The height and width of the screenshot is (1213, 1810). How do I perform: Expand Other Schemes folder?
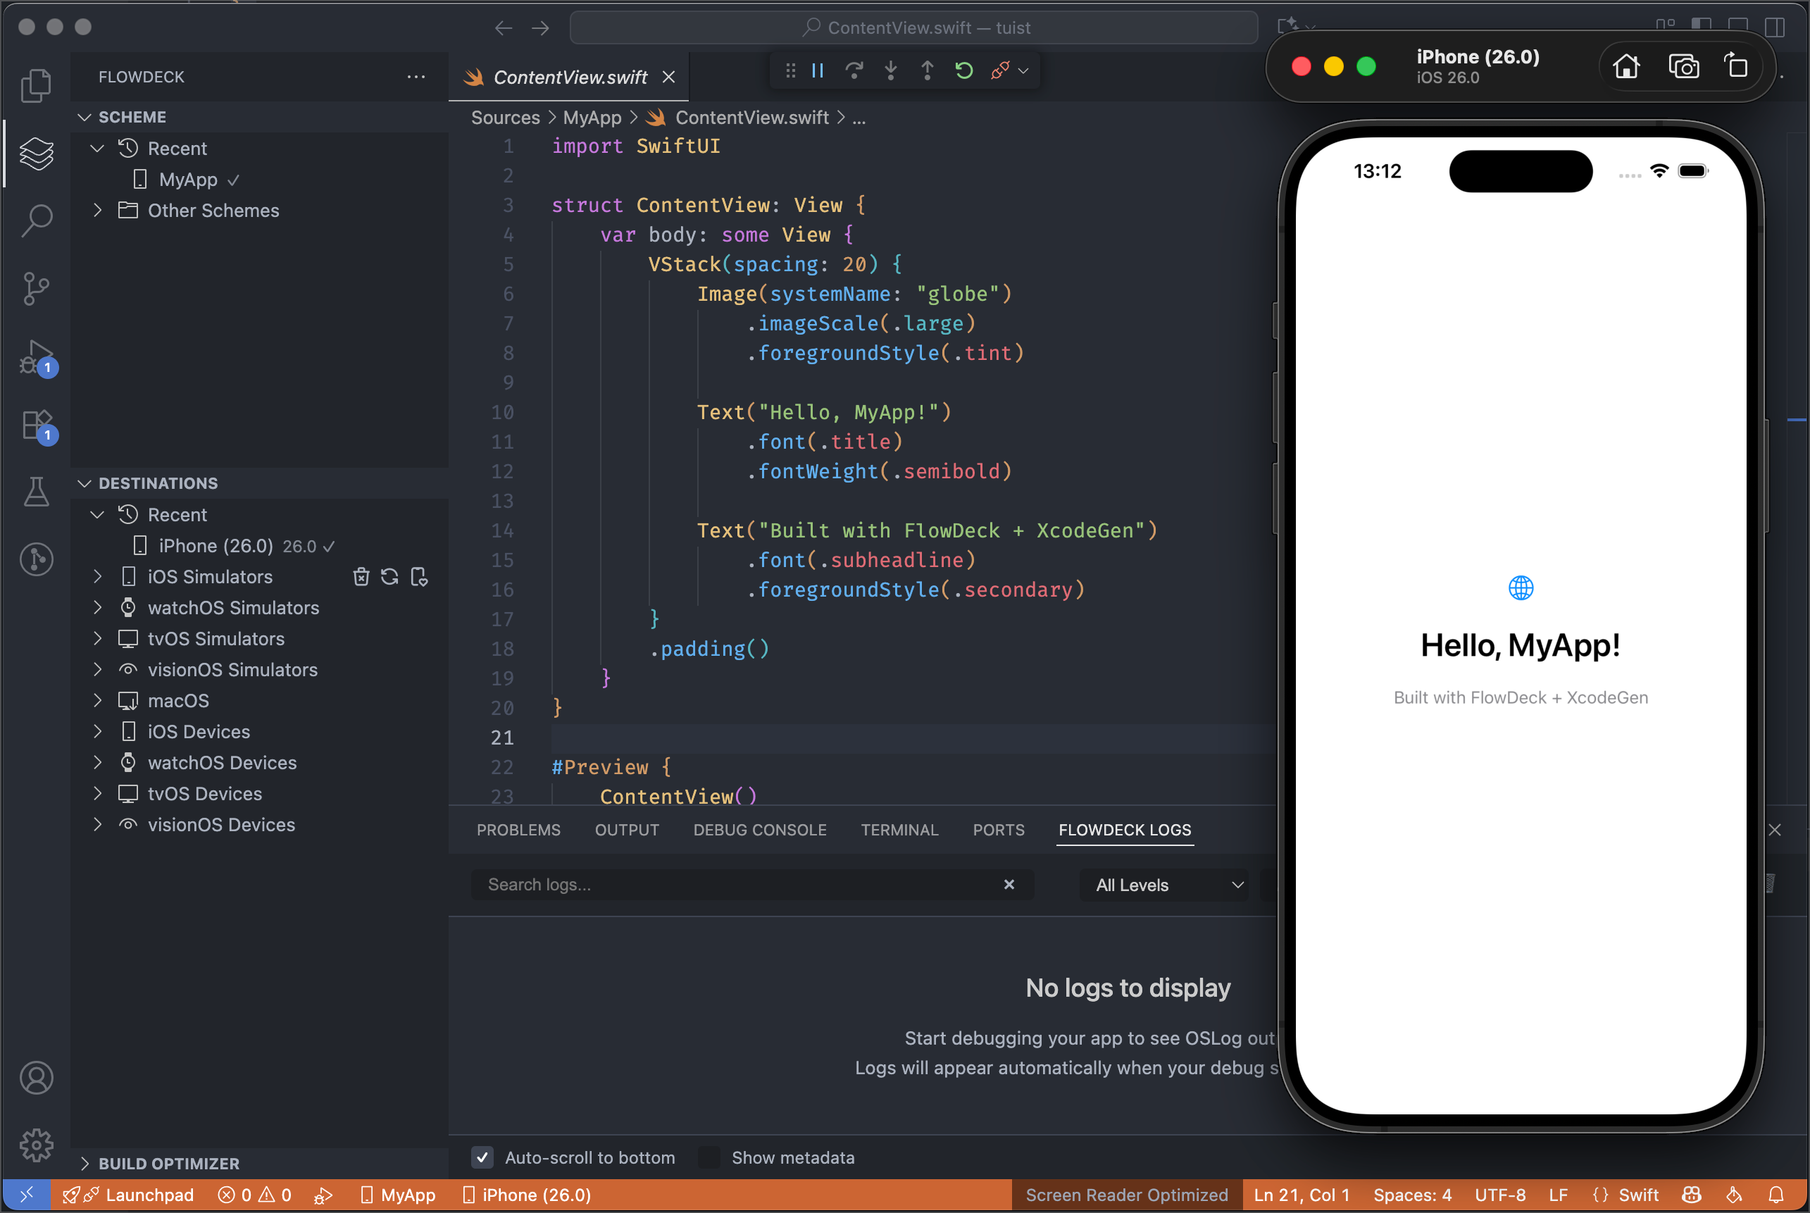click(x=96, y=210)
